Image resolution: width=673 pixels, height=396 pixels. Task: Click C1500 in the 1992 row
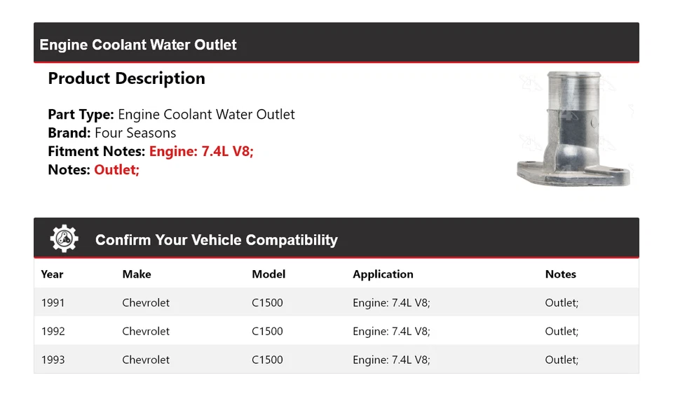(x=267, y=331)
